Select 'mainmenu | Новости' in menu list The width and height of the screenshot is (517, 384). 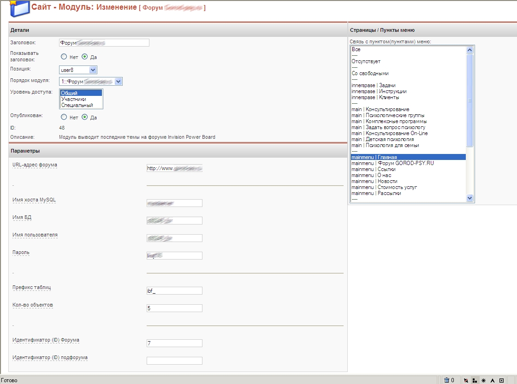pos(374,181)
